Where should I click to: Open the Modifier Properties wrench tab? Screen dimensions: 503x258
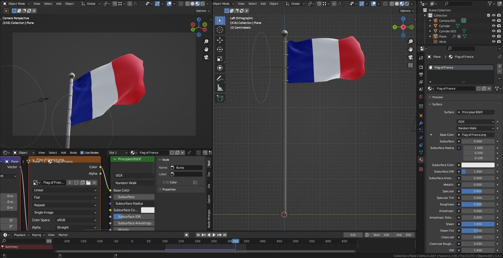(x=421, y=123)
